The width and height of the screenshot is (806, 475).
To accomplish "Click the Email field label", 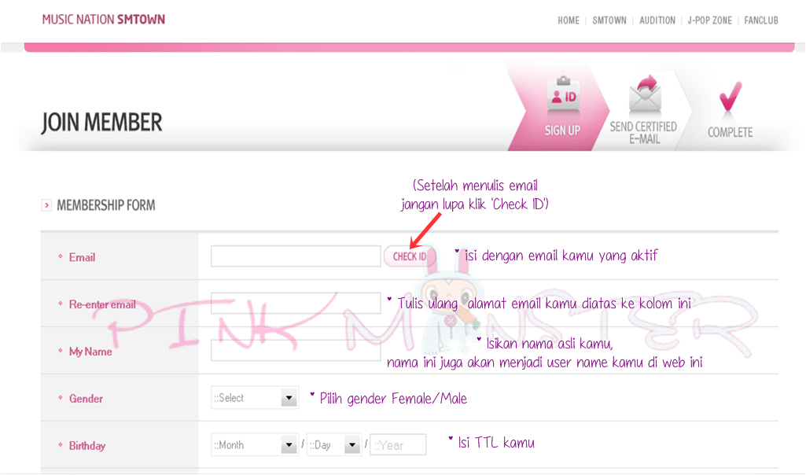I will pyautogui.click(x=83, y=257).
